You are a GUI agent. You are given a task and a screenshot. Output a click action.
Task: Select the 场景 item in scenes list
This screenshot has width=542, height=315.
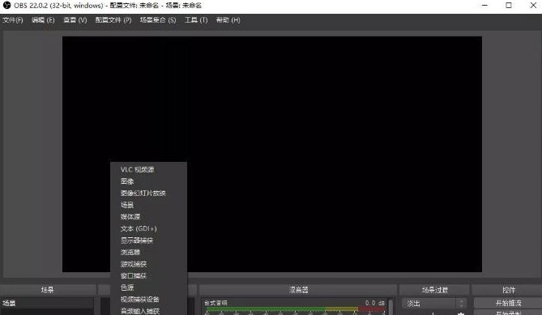[x=47, y=303]
